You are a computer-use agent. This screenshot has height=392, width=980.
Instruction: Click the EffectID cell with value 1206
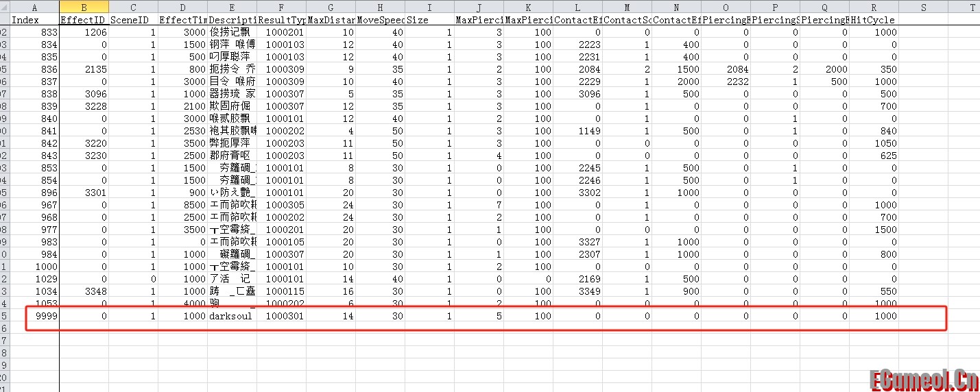[84, 32]
